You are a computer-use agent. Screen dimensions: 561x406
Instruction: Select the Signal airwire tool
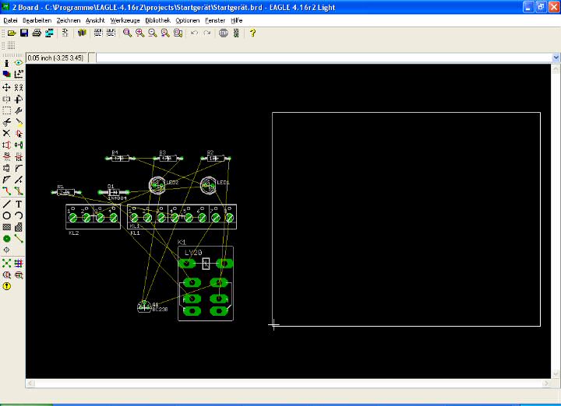pos(19,239)
